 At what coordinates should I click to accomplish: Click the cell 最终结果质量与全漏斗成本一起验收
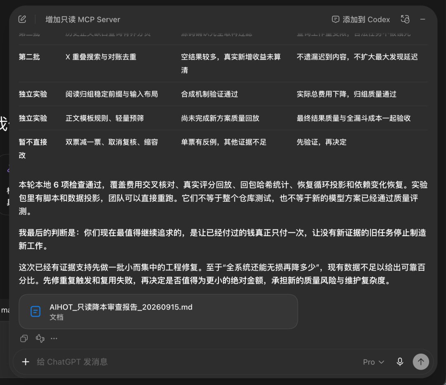coord(353,118)
